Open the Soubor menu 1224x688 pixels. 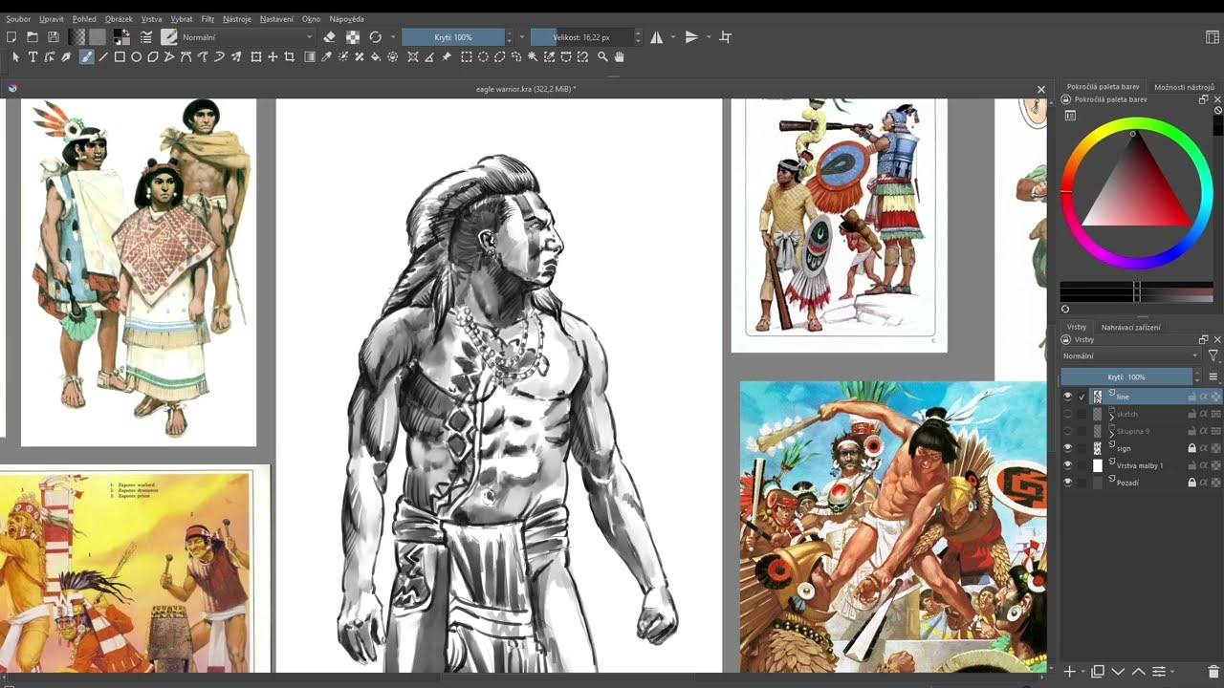tap(18, 19)
